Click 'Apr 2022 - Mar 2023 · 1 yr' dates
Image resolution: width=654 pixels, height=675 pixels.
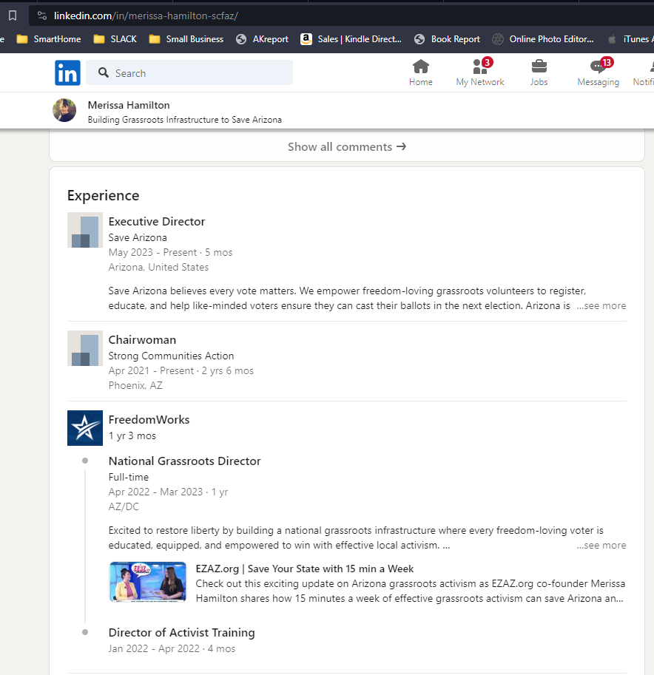169,492
